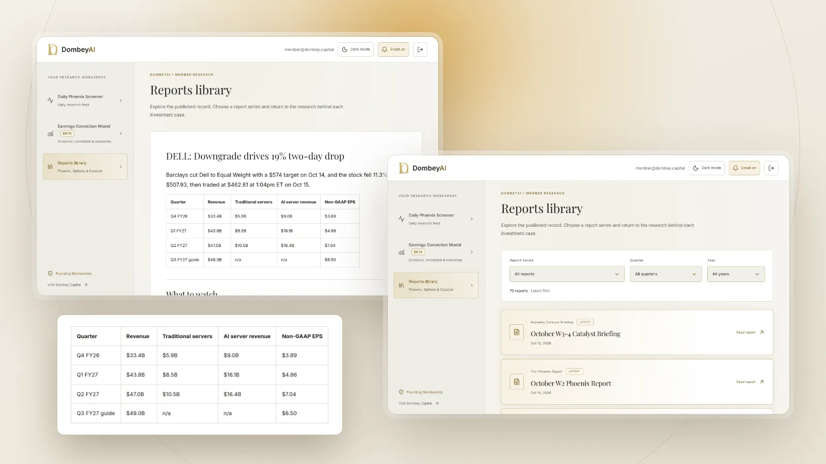
Task: Click $16.4B AI server revenue cell in enlarged table
Action: (x=247, y=394)
